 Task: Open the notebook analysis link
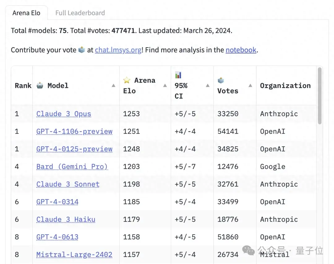tap(241, 50)
